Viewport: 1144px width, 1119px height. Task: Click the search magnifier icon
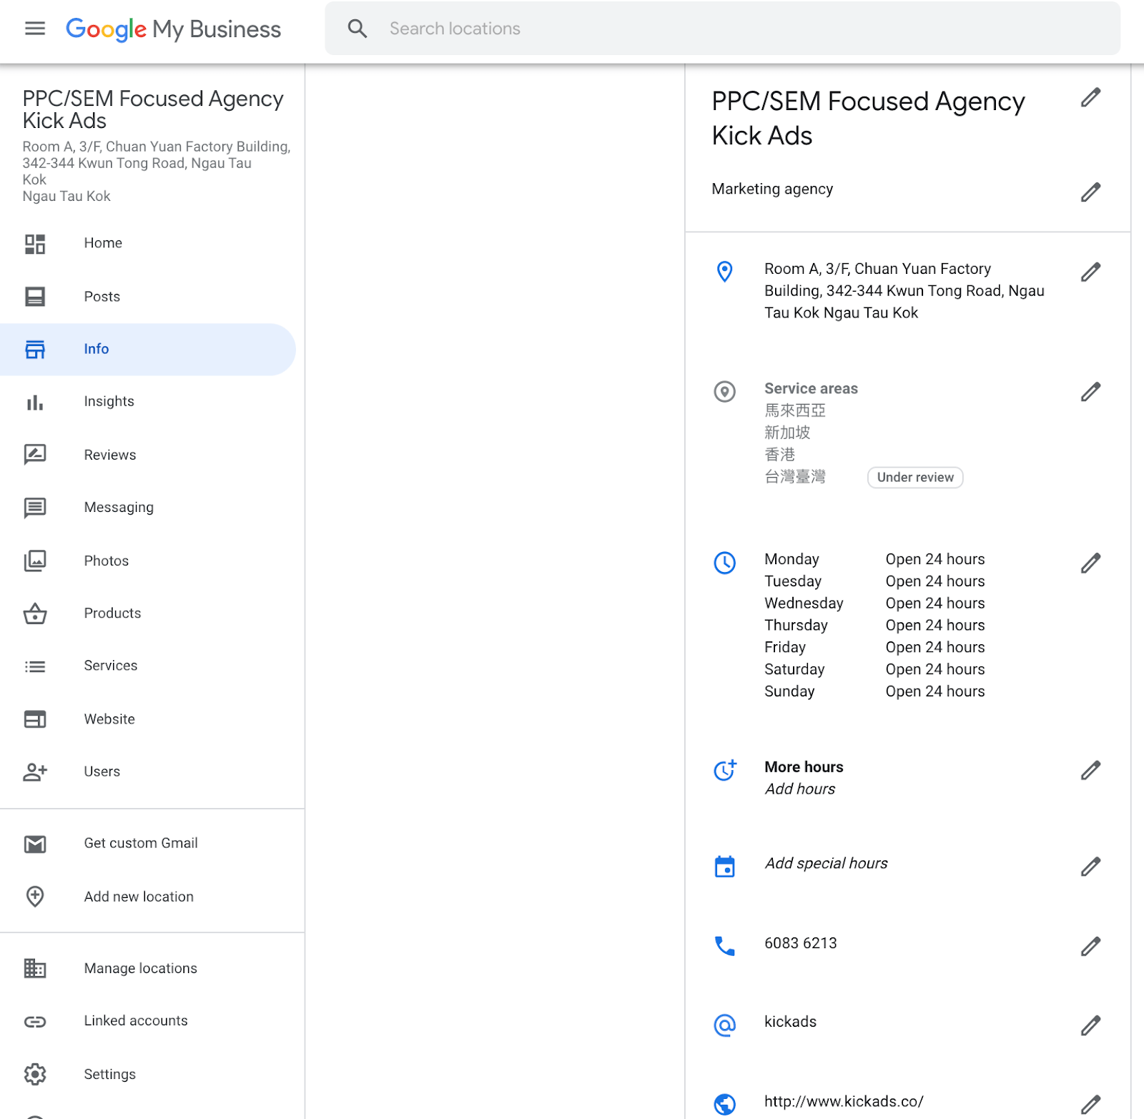point(357,29)
